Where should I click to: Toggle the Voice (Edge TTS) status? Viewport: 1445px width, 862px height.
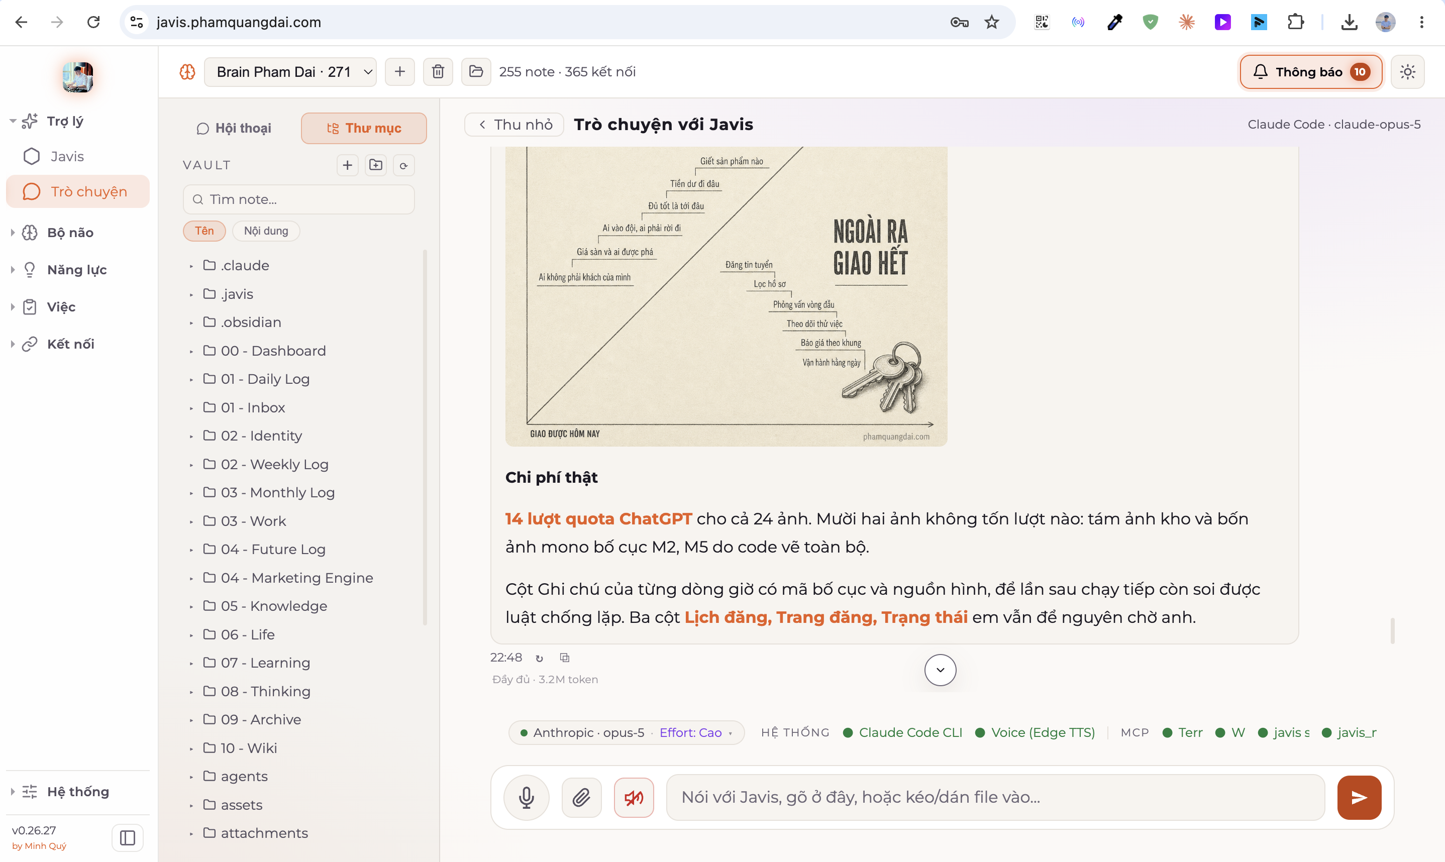[1036, 732]
